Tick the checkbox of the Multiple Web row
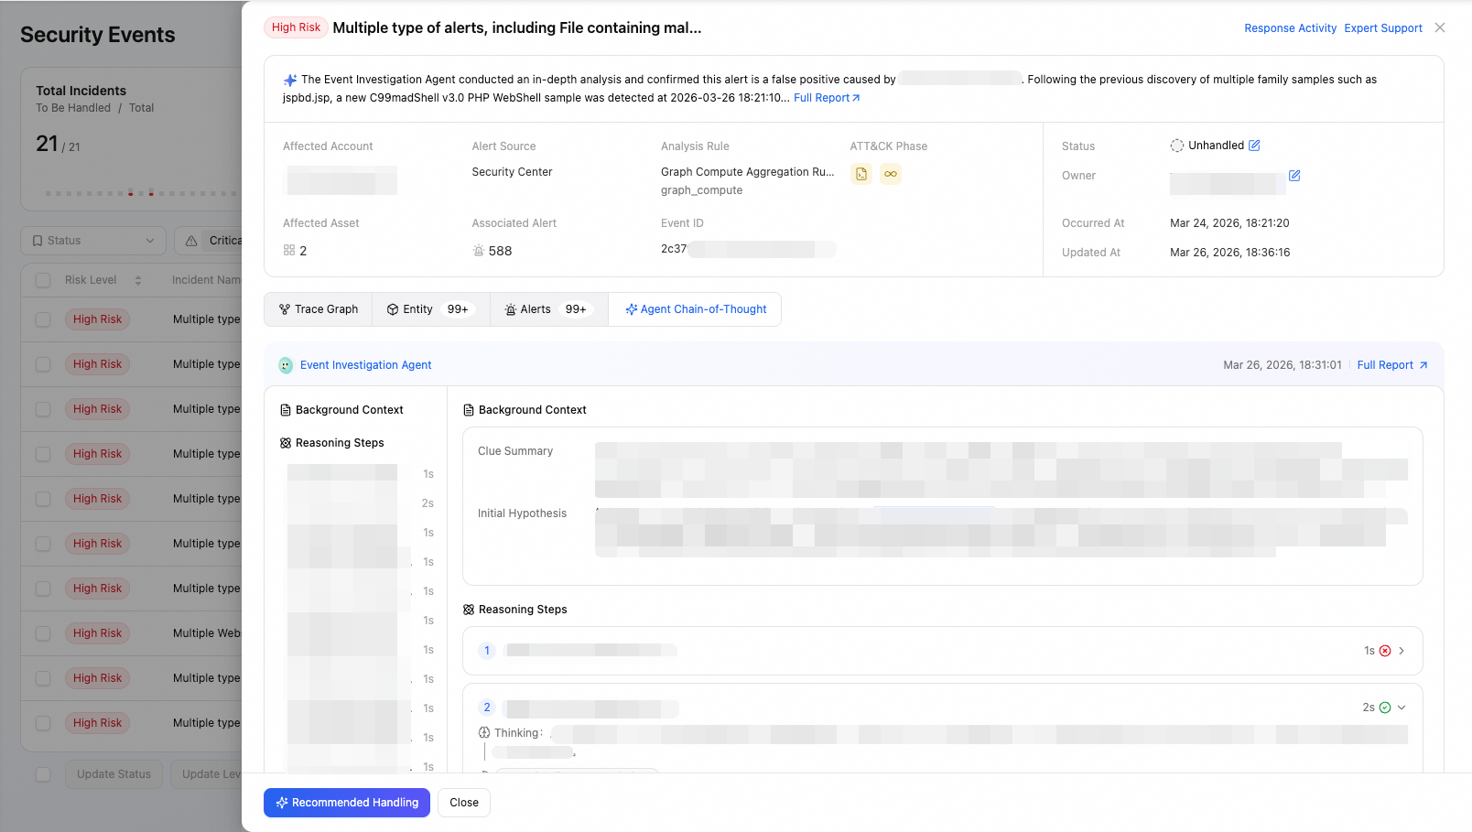Viewport: 1472px width, 832px height. pos(43,633)
